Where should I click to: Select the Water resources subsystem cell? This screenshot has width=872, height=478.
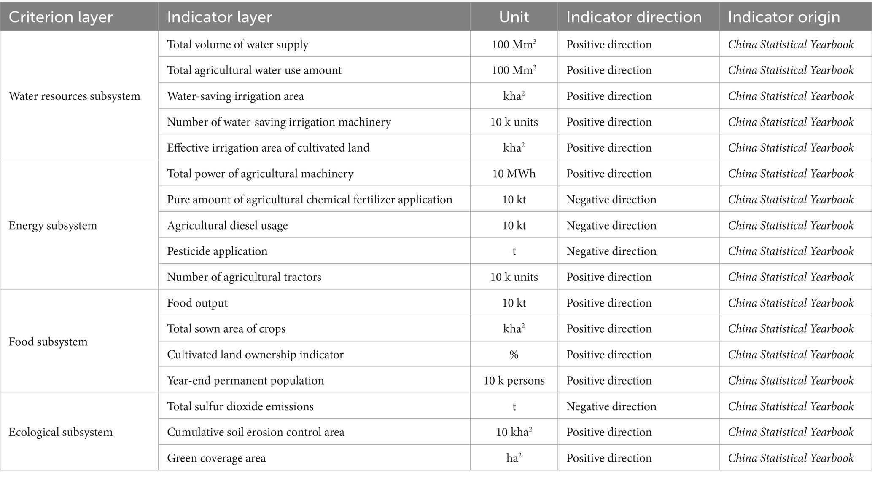coord(75,96)
